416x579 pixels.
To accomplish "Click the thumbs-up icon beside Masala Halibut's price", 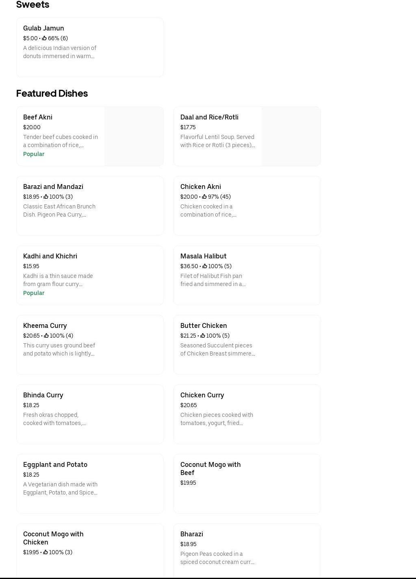I will 205,266.
